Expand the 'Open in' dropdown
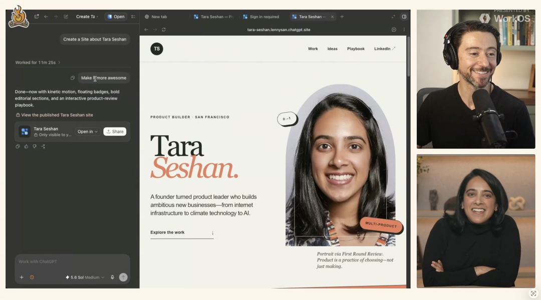 click(87, 131)
